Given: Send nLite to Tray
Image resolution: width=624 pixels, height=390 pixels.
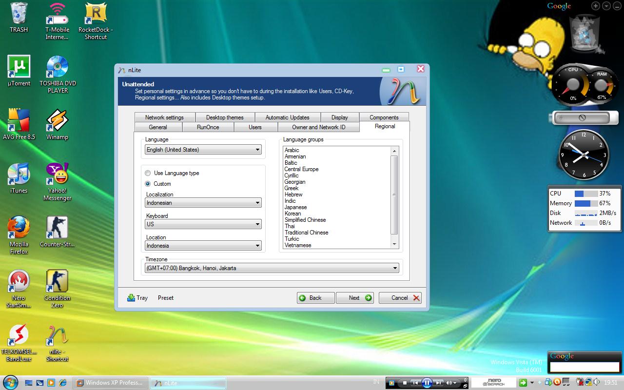Looking at the screenshot, I should [x=137, y=298].
